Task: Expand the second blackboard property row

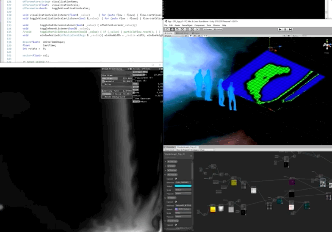Action: pos(165,166)
